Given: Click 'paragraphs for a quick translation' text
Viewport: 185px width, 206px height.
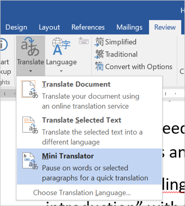Looking at the screenshot, I should click(x=95, y=178).
